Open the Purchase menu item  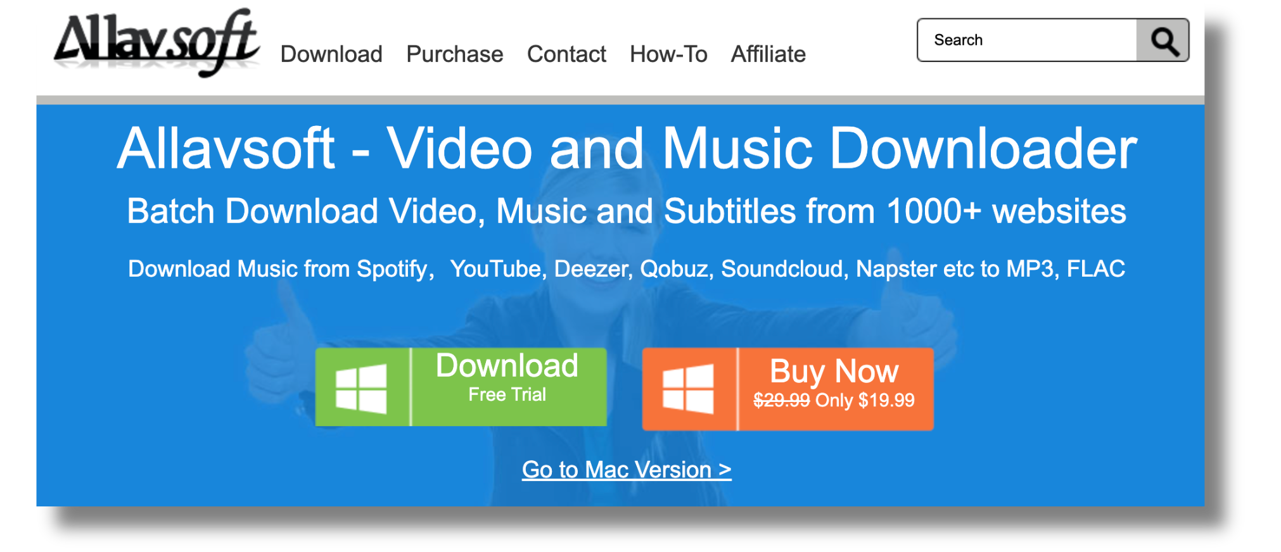tap(455, 54)
